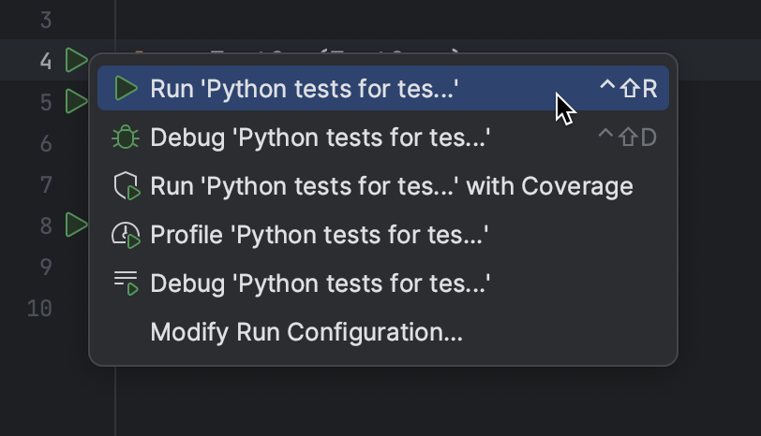This screenshot has width=761, height=436.
Task: Click line number 9 in the gutter
Action: [46, 267]
